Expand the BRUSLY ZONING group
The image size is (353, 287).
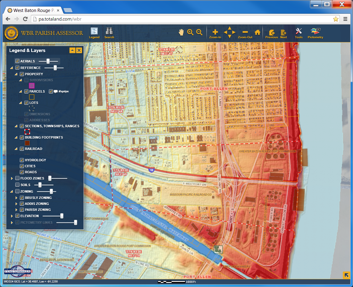16,198
